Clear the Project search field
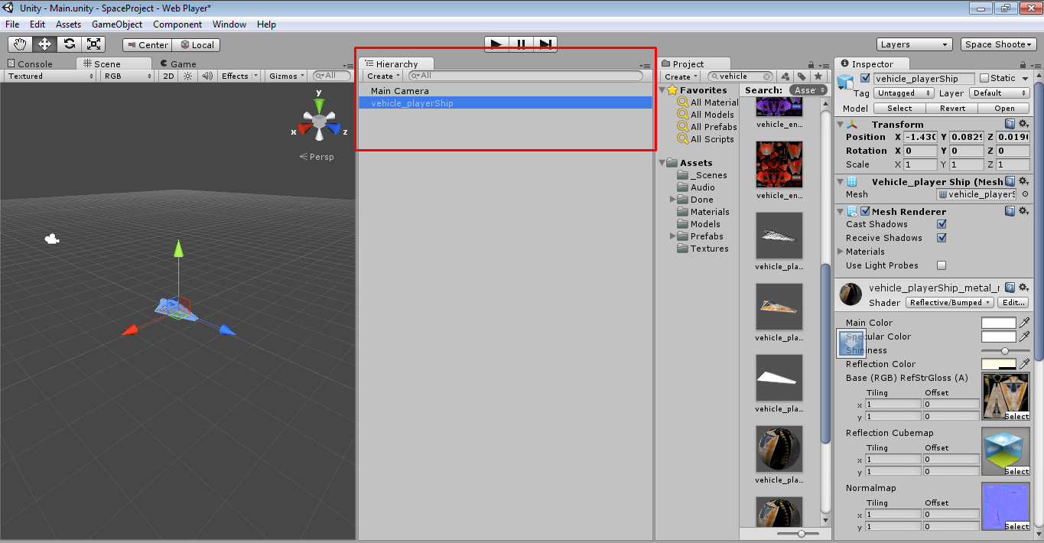The height and width of the screenshot is (543, 1044). (766, 76)
